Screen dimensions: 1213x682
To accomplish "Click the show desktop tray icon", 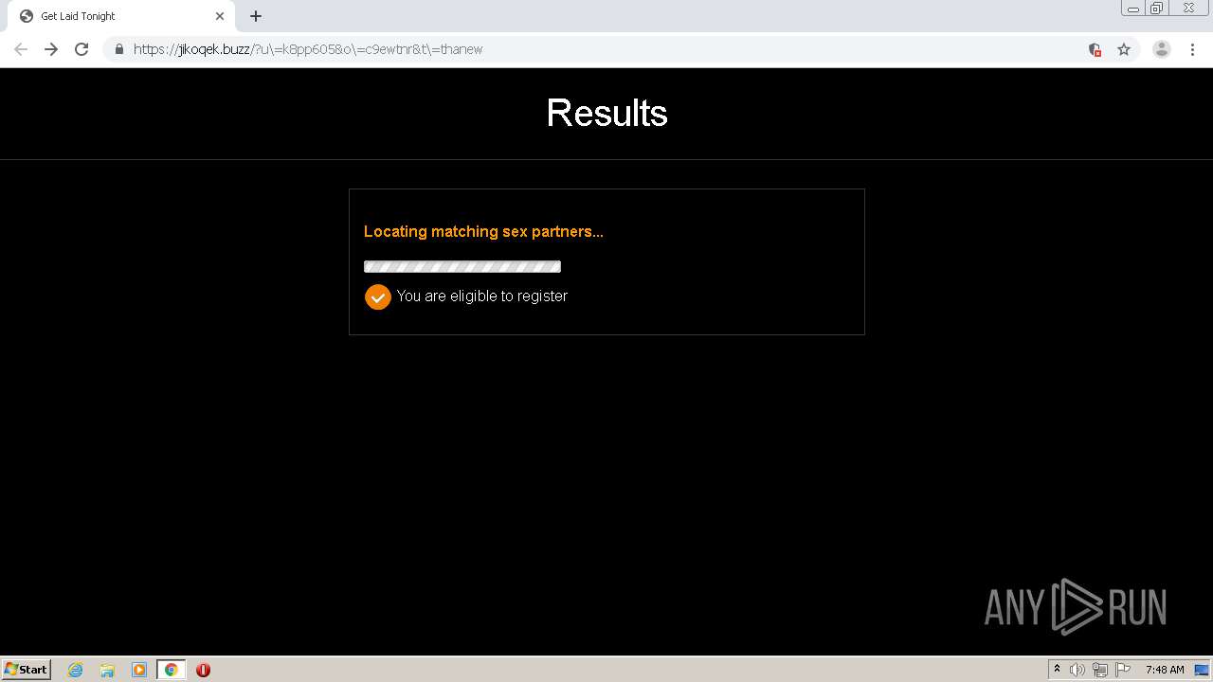I will pyautogui.click(x=1202, y=670).
